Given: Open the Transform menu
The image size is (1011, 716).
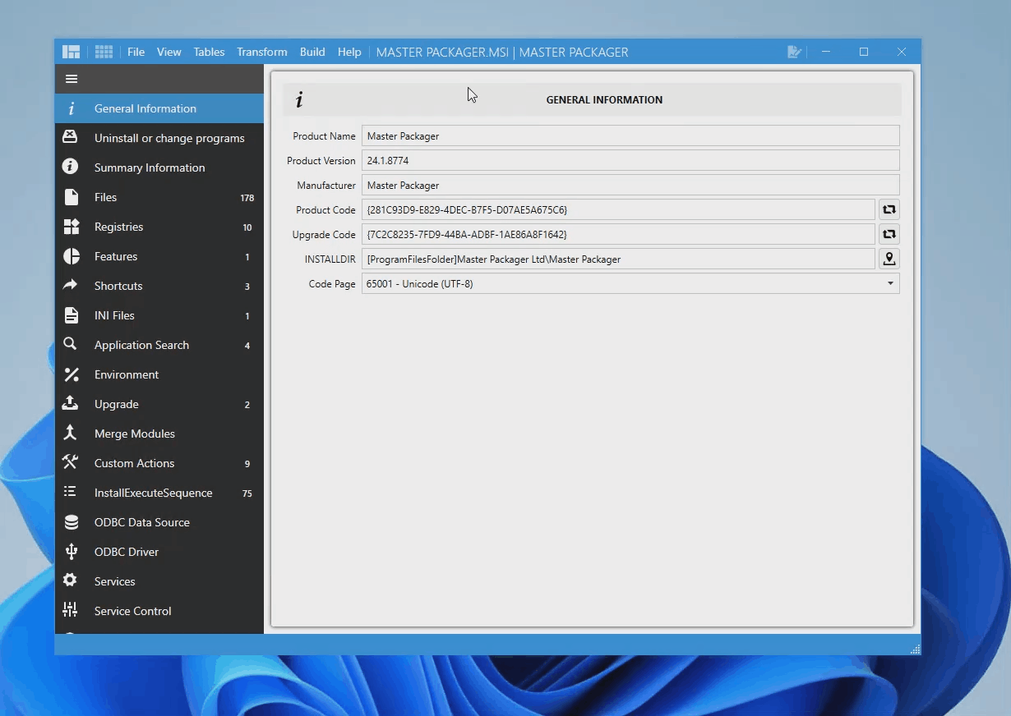Looking at the screenshot, I should tap(262, 52).
